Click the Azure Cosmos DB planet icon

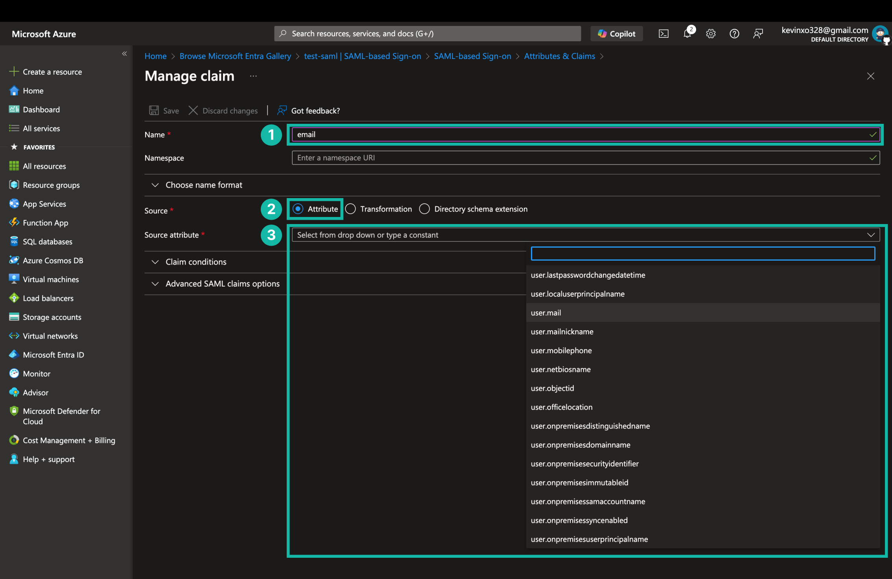coord(14,260)
